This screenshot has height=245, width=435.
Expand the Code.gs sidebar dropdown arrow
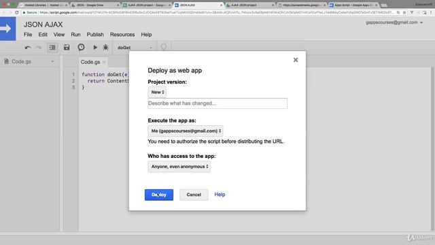[x=52, y=61]
